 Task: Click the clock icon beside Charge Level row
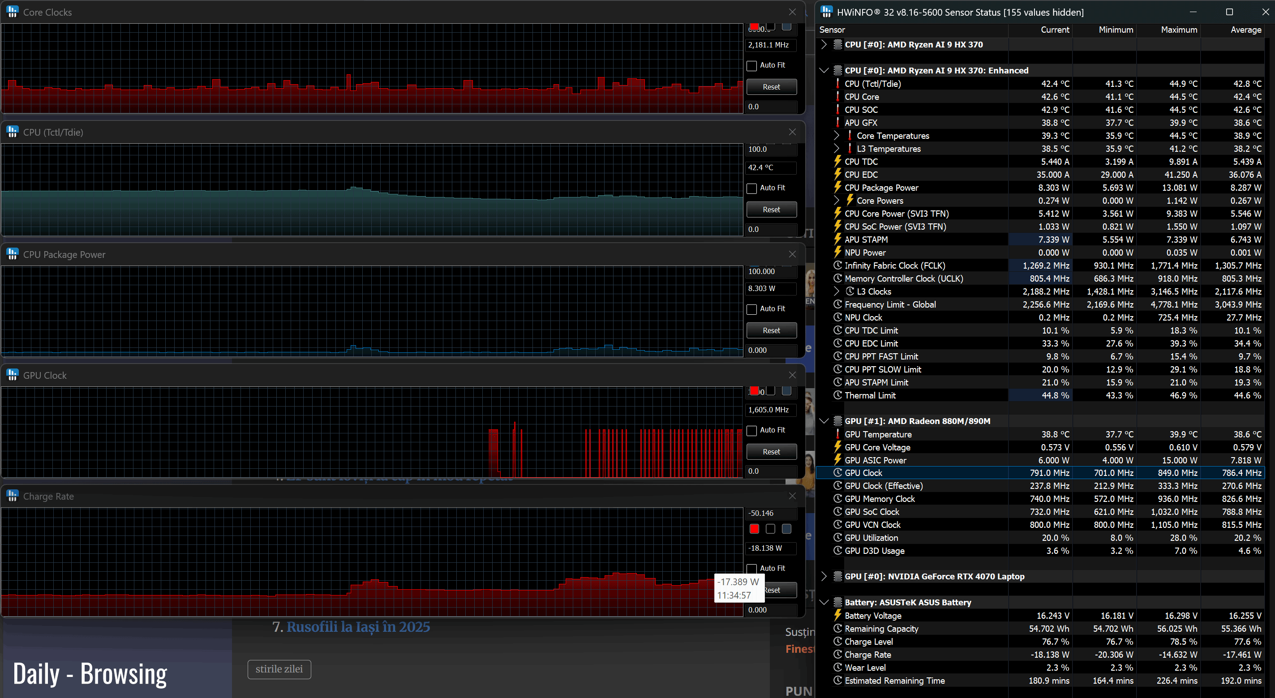[837, 641]
